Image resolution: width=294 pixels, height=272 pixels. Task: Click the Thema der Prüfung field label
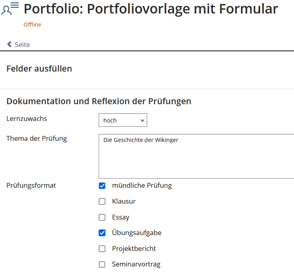(x=37, y=138)
